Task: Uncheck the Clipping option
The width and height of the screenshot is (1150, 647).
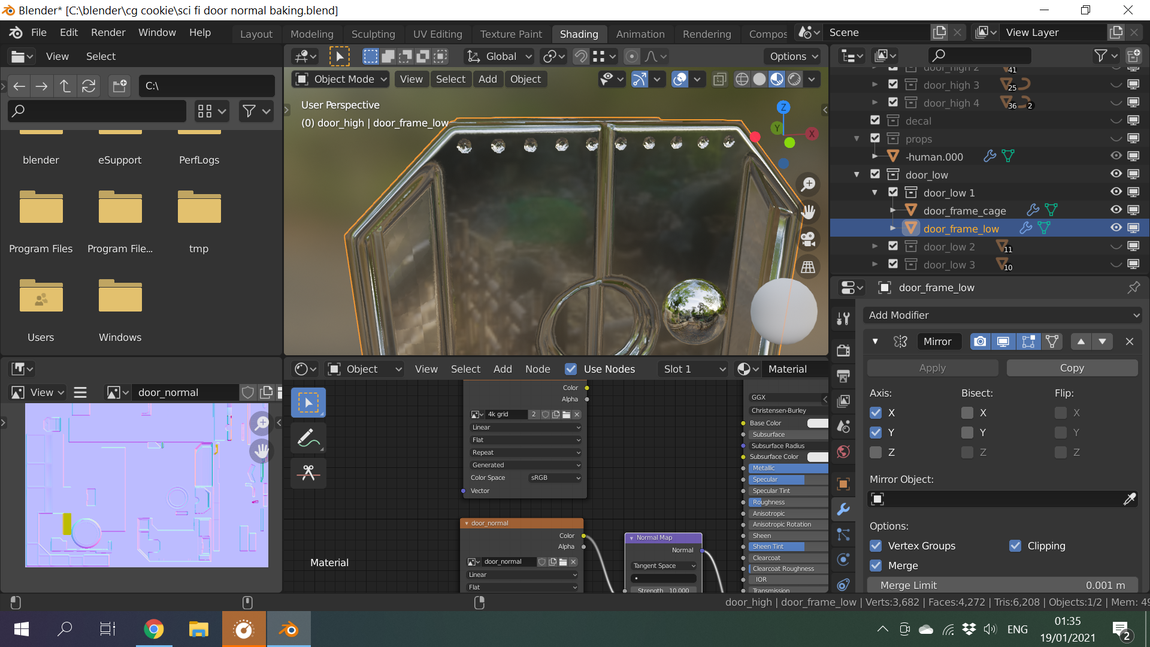Action: point(1015,546)
